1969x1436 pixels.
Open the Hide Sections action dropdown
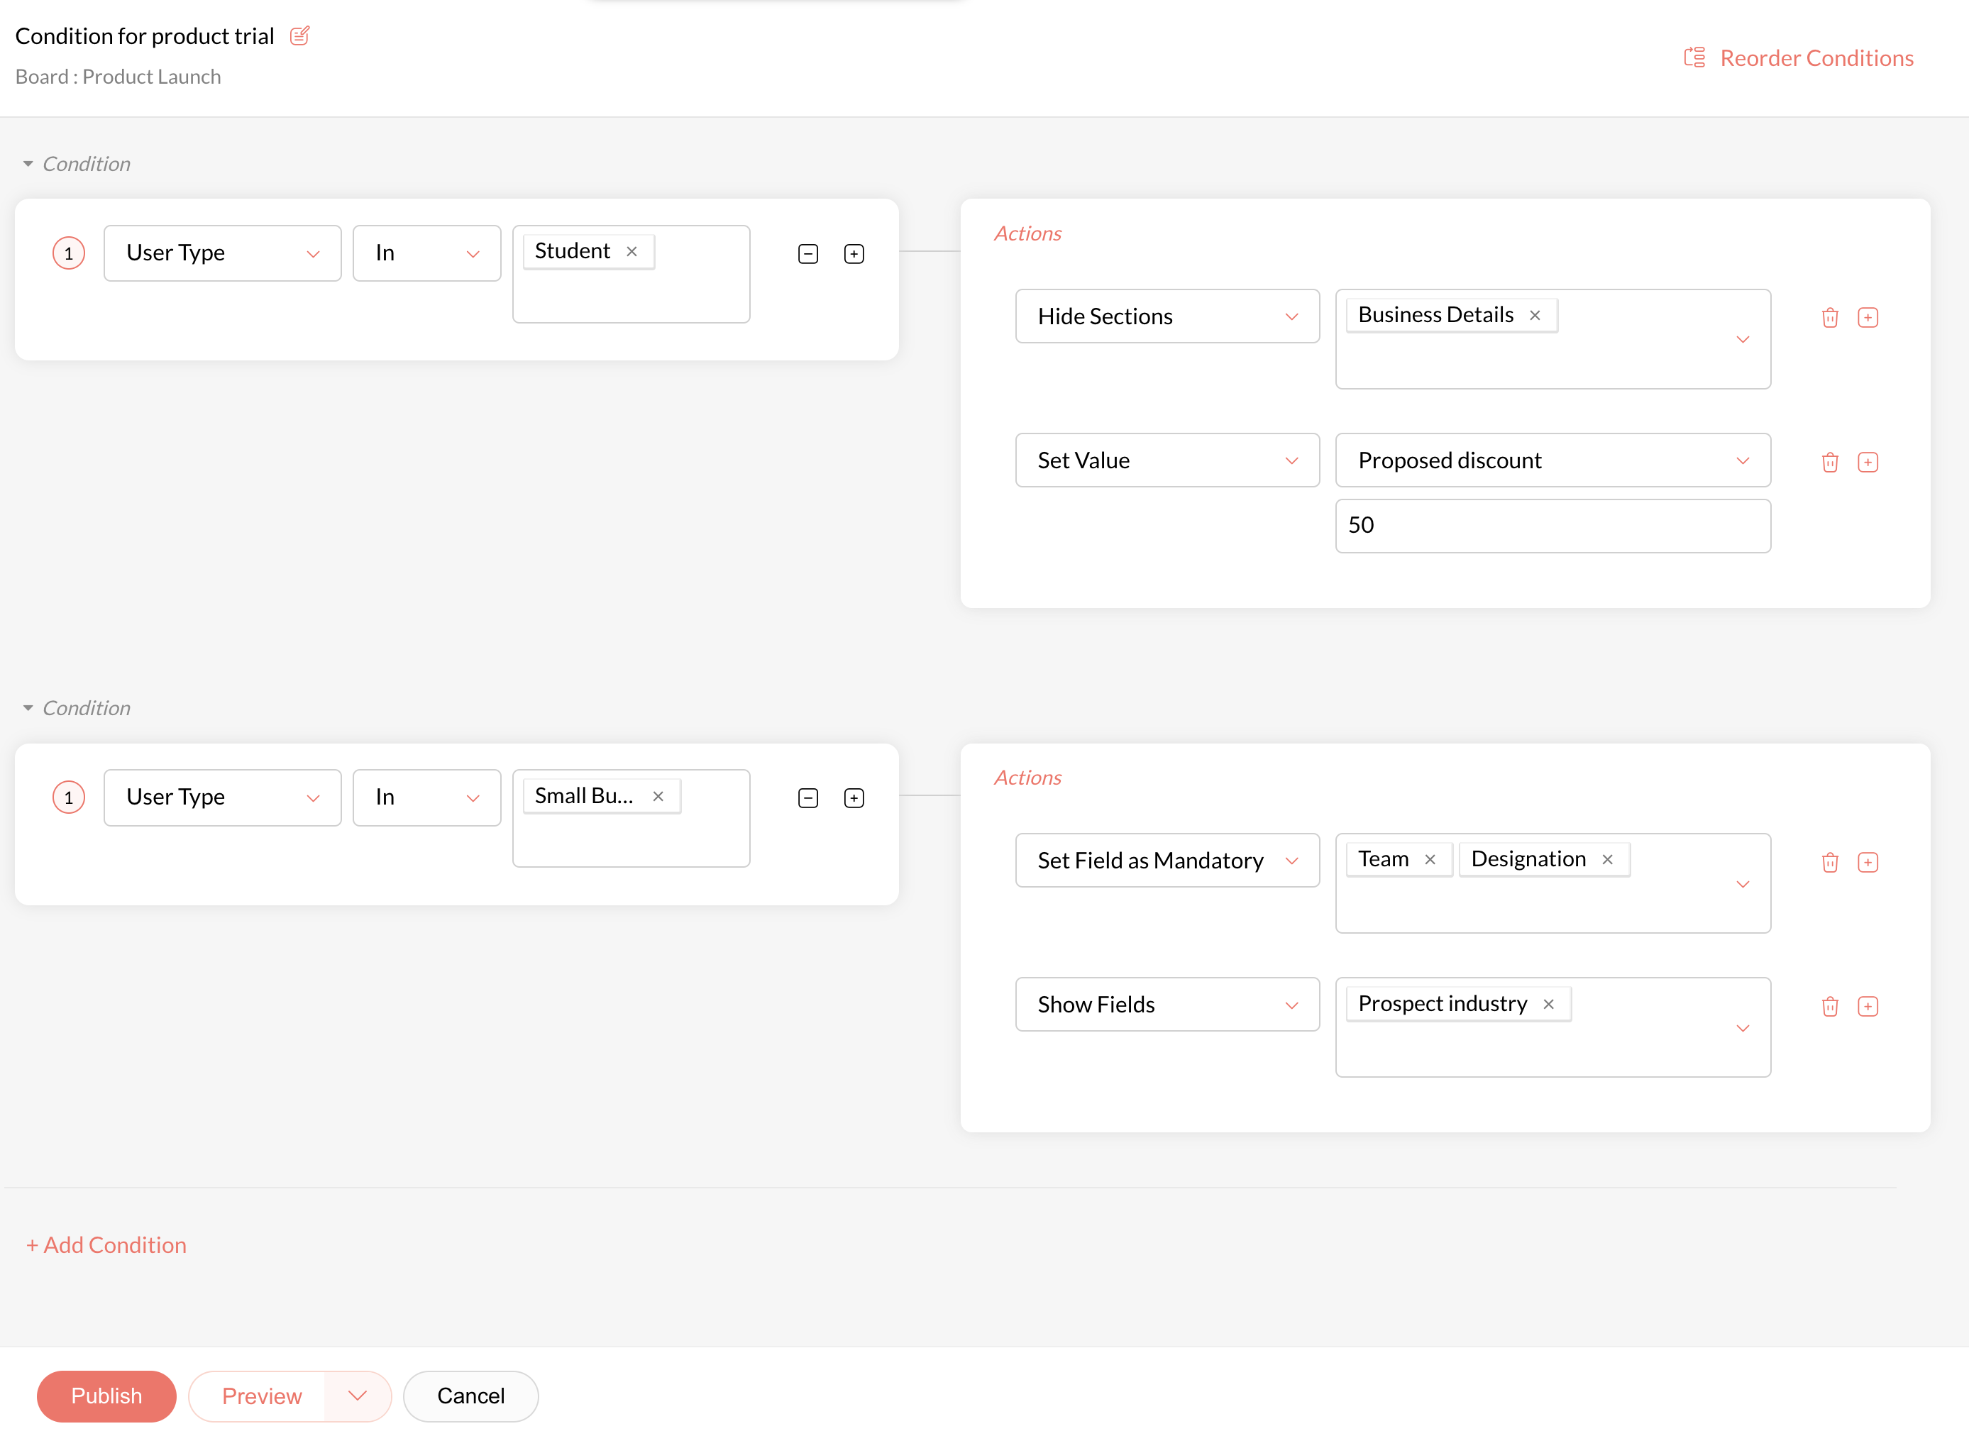coord(1166,316)
